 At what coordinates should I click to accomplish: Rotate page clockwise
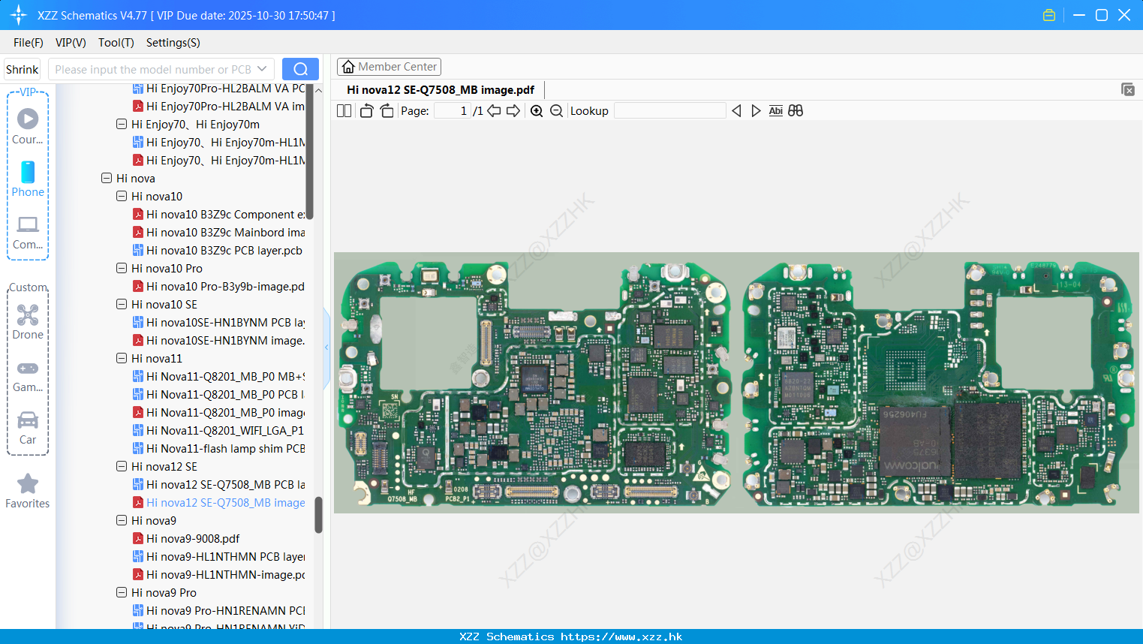[387, 110]
